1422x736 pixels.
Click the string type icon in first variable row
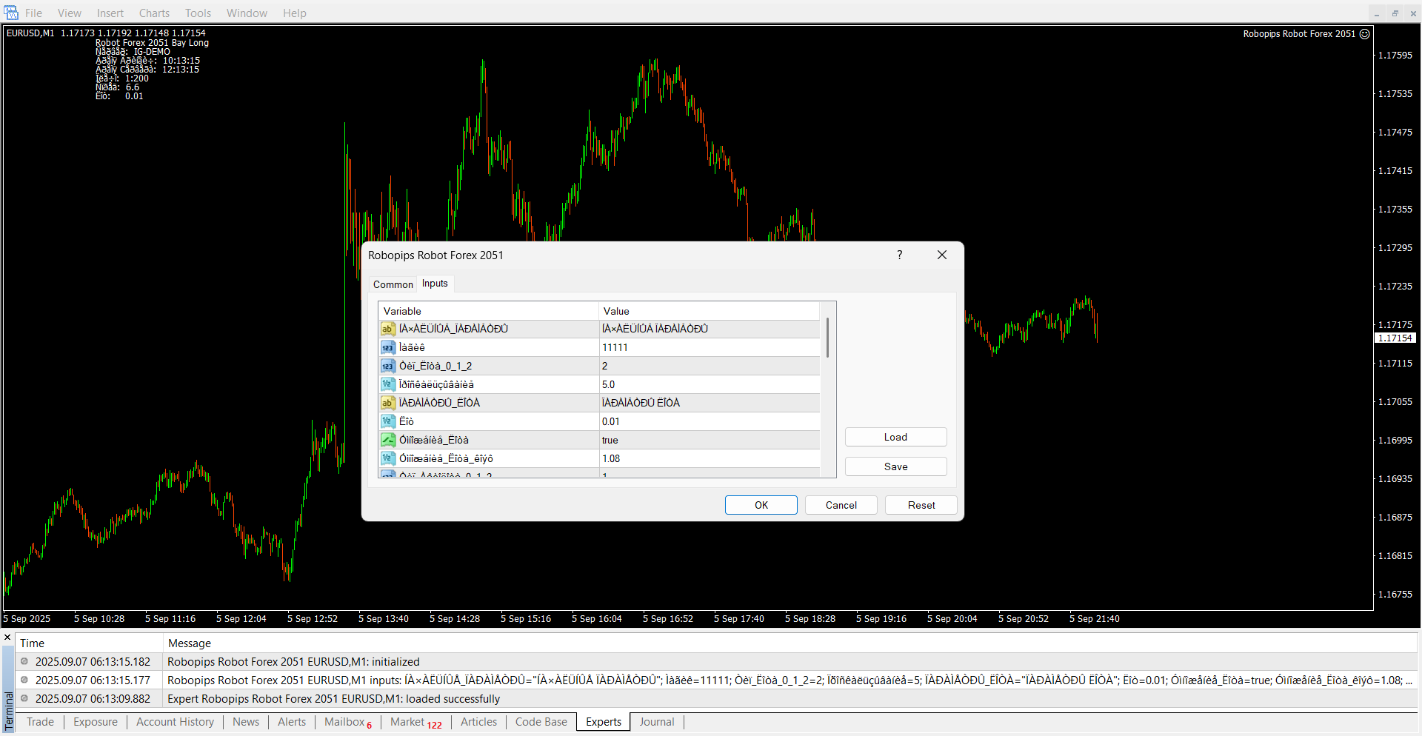coord(387,329)
